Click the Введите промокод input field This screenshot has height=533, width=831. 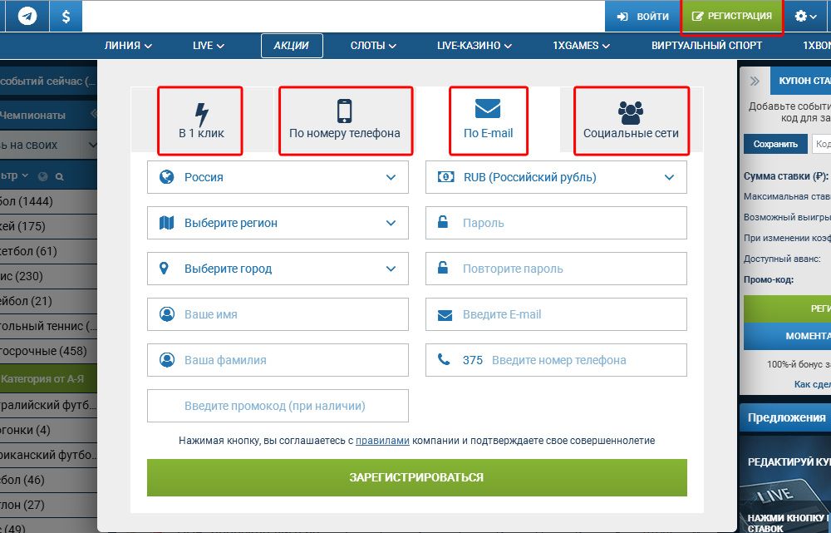click(278, 406)
